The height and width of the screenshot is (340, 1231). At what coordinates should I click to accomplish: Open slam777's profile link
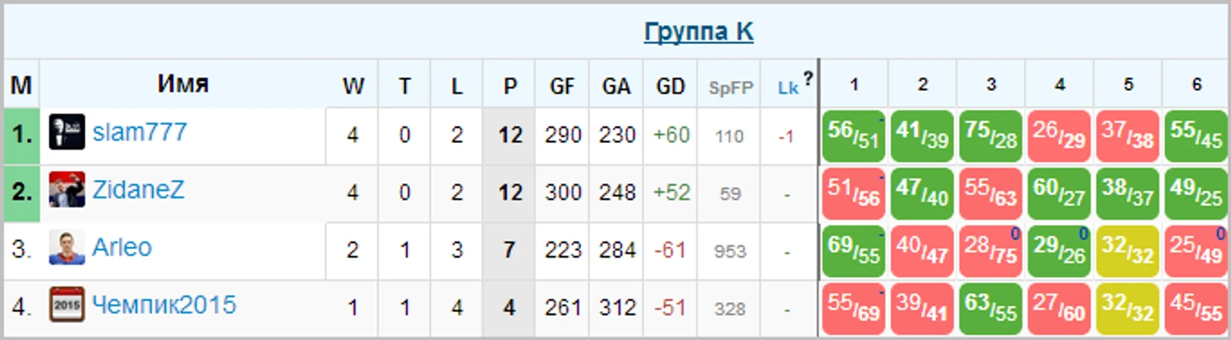139,132
